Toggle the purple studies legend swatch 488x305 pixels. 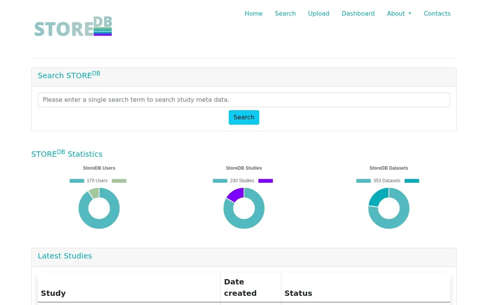point(266,181)
